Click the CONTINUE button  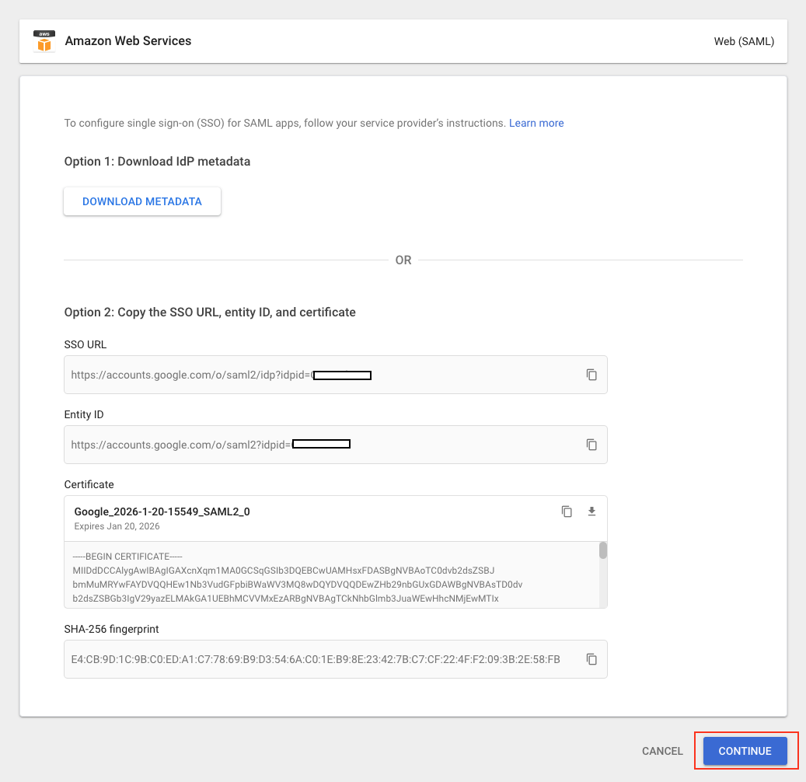click(745, 751)
